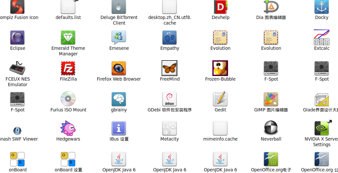The height and width of the screenshot is (173, 338).
Task: Select the Glade interface designer icon
Action: 322,100
